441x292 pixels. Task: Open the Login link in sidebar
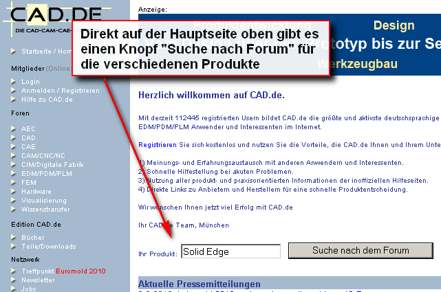(30, 82)
